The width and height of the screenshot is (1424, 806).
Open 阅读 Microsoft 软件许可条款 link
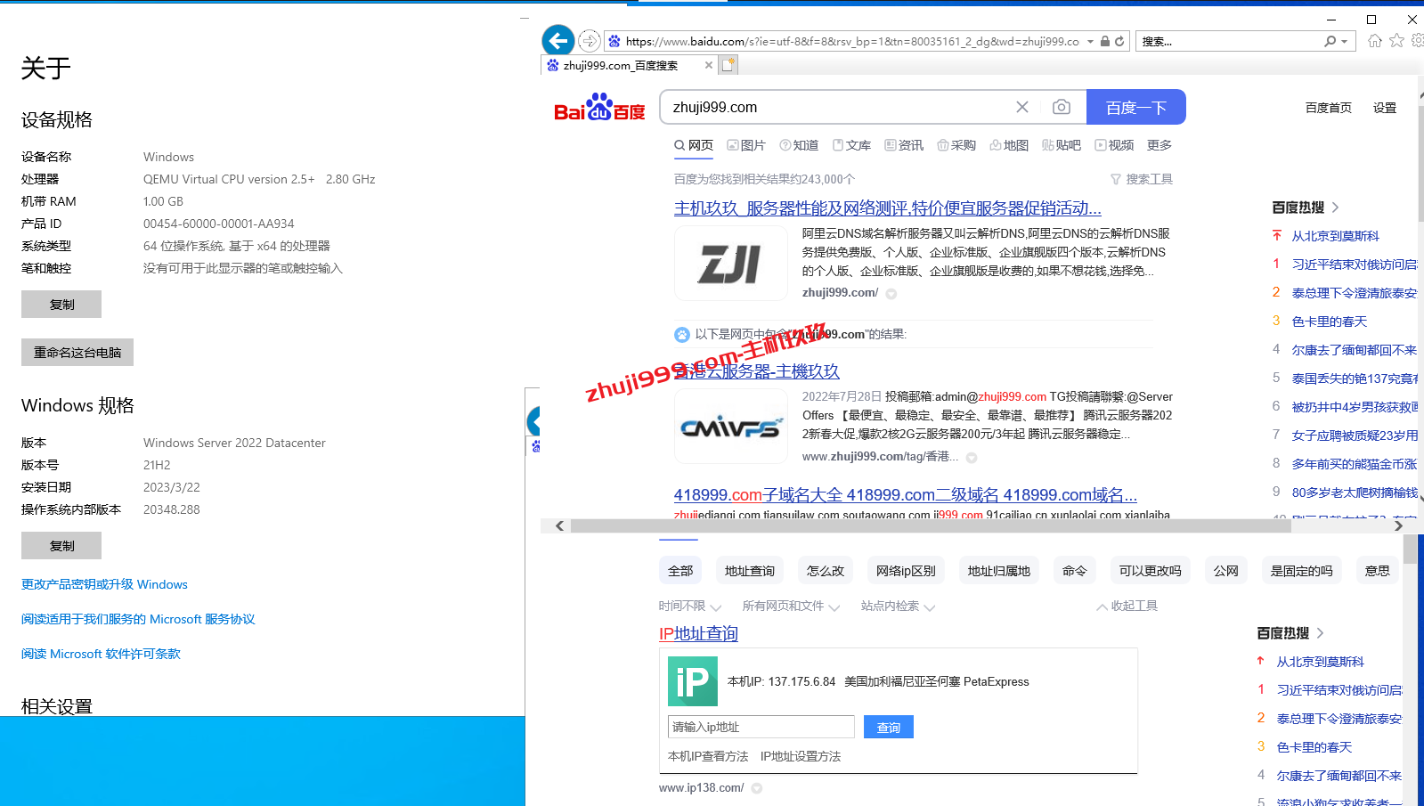(101, 654)
